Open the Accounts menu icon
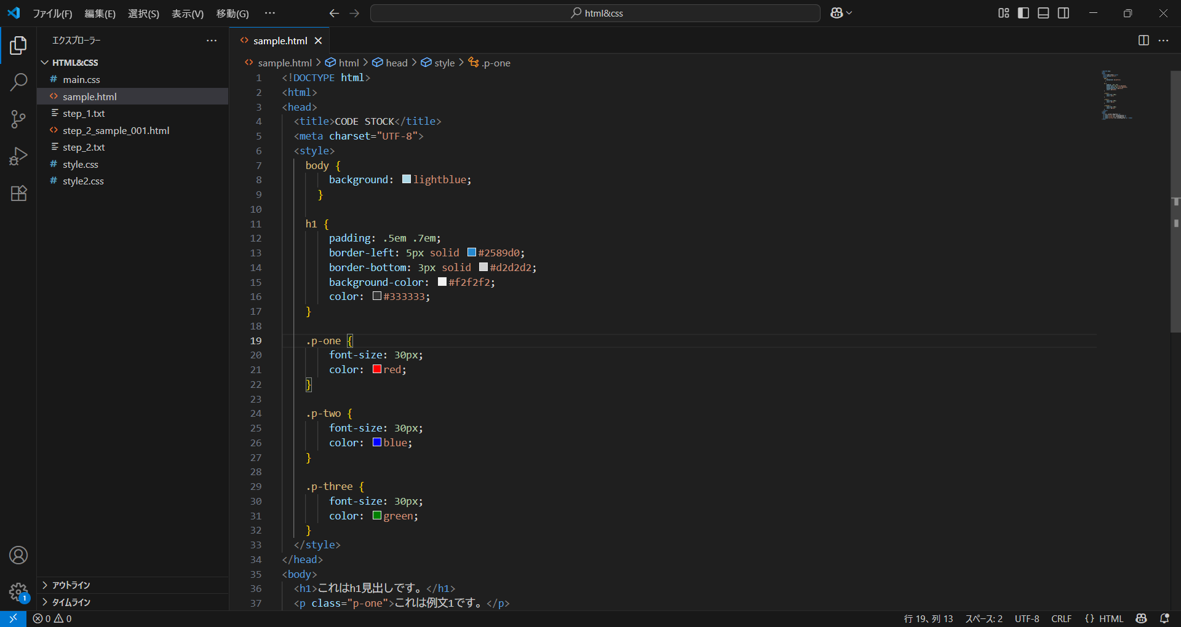The width and height of the screenshot is (1181, 627). tap(18, 555)
